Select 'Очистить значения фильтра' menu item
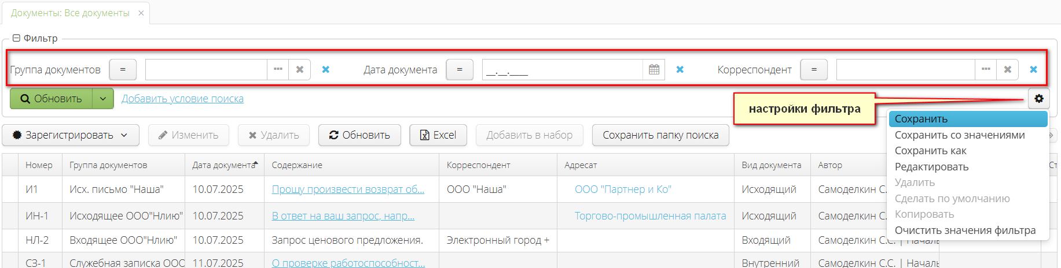Viewport: 1061px width, 268px height. pos(968,230)
